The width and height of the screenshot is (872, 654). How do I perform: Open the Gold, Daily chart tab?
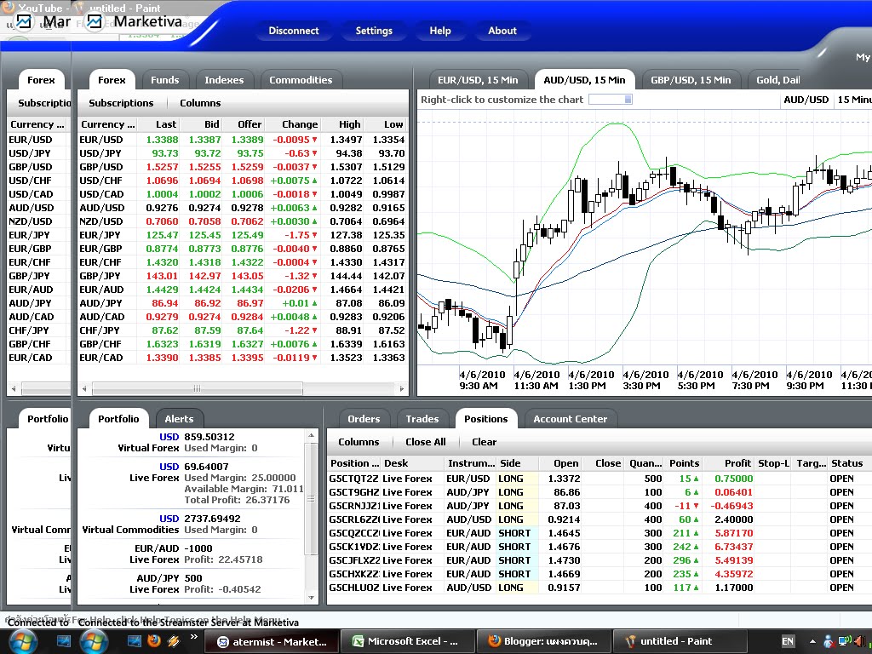pyautogui.click(x=778, y=80)
